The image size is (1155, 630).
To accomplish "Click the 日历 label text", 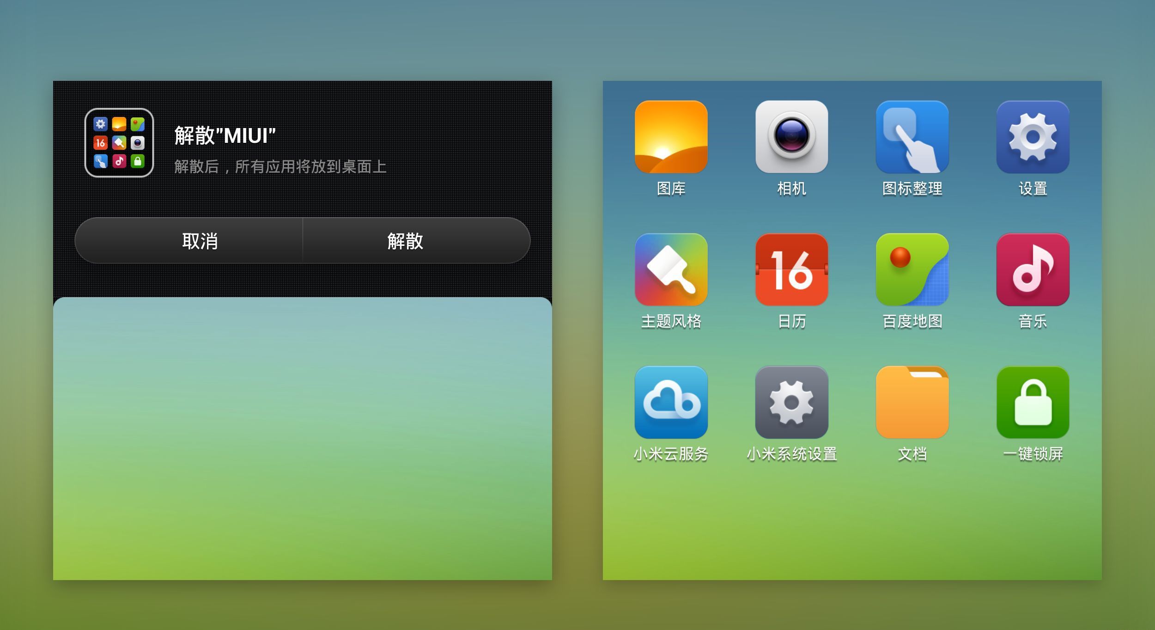I will [791, 321].
